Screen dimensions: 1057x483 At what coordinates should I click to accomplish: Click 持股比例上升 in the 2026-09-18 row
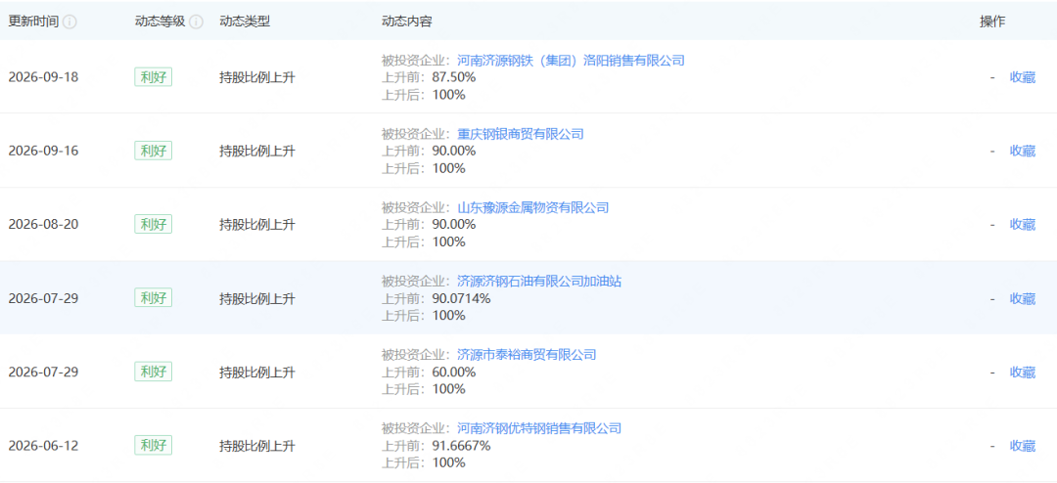[x=257, y=77]
